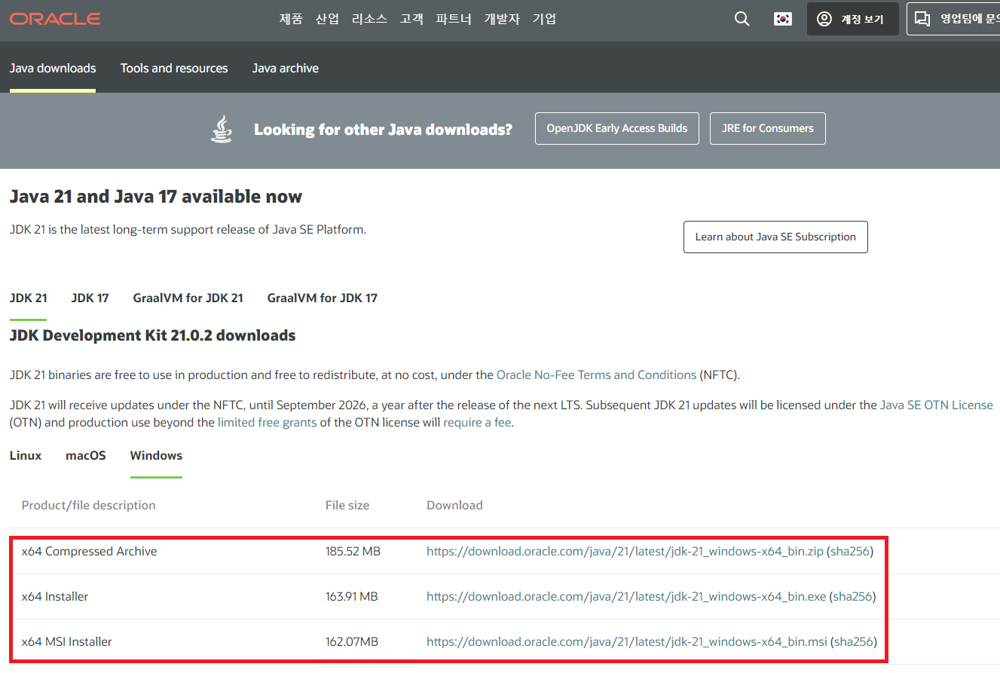Open sha256 link for MSI installer
1000x673 pixels.
pyautogui.click(x=854, y=641)
